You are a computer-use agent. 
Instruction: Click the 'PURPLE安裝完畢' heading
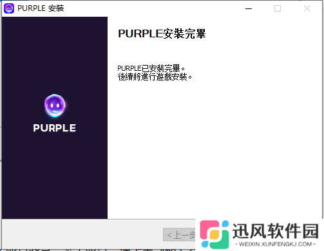coord(162,33)
